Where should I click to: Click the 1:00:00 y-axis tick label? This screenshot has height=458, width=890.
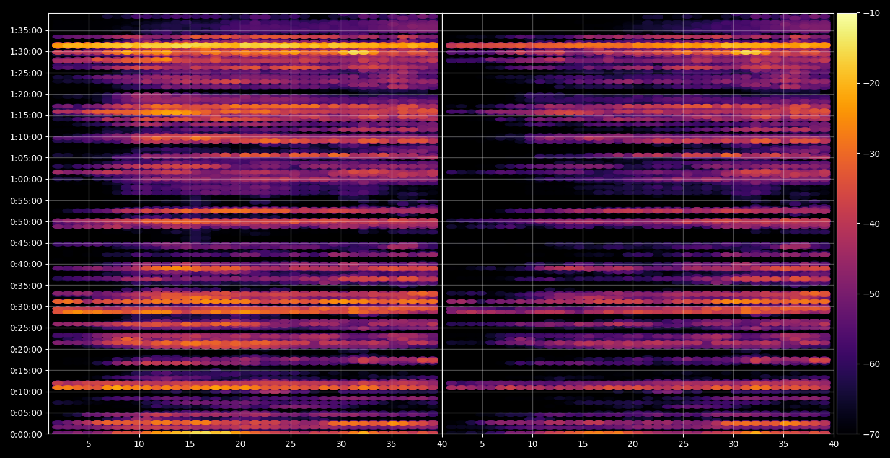point(26,179)
